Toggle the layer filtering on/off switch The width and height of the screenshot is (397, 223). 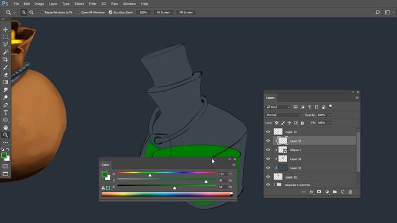[x=331, y=107]
